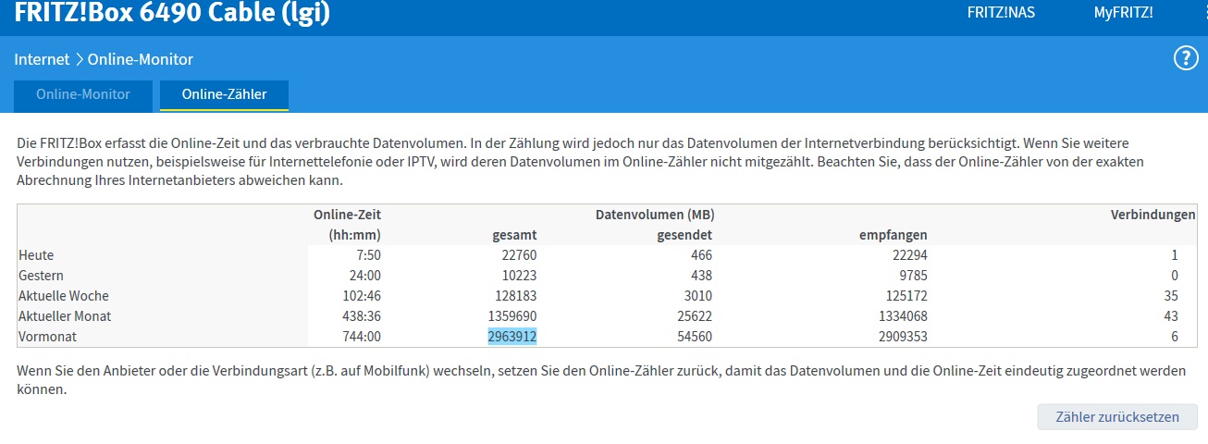
Task: Click the received value 9785
Action: click(x=913, y=276)
